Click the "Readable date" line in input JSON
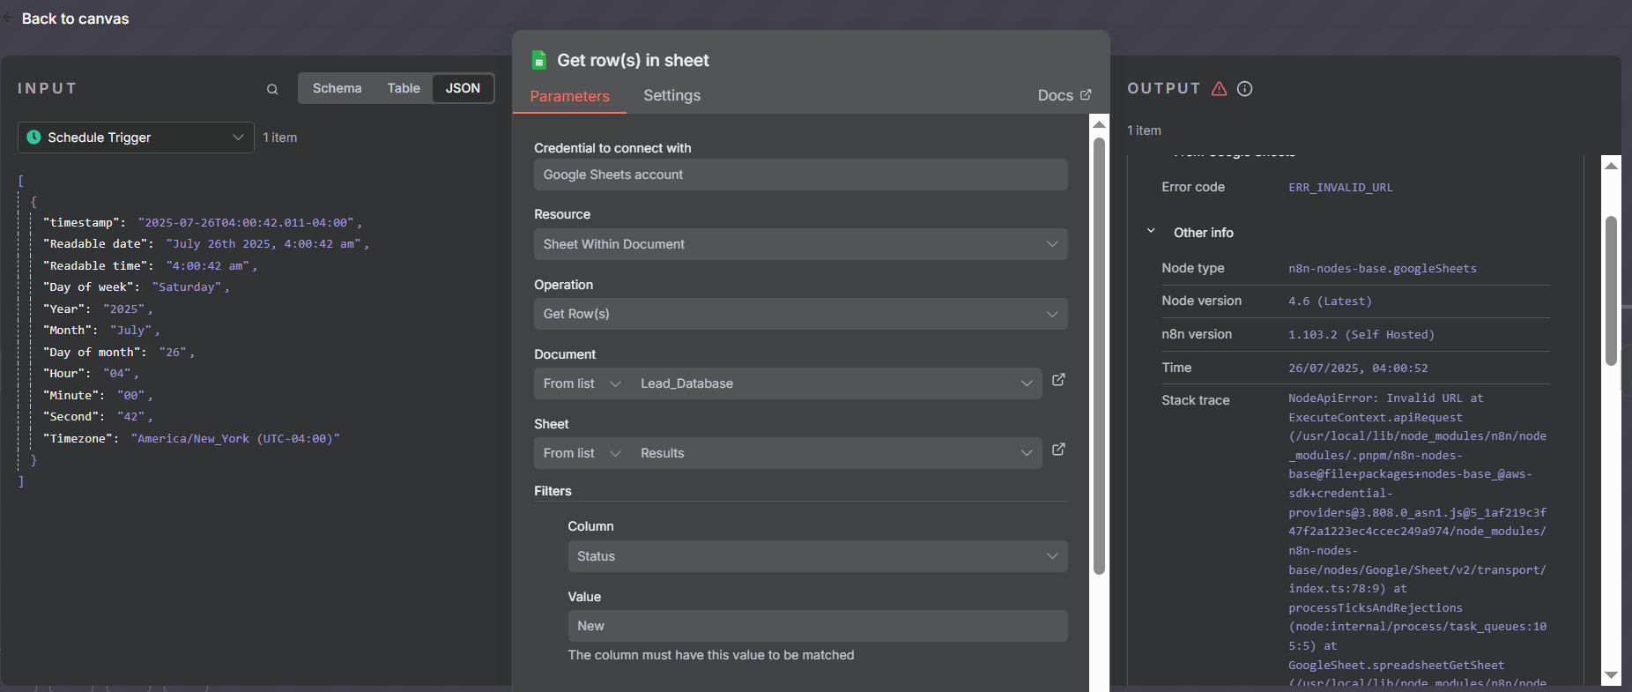The width and height of the screenshot is (1632, 692). (205, 244)
